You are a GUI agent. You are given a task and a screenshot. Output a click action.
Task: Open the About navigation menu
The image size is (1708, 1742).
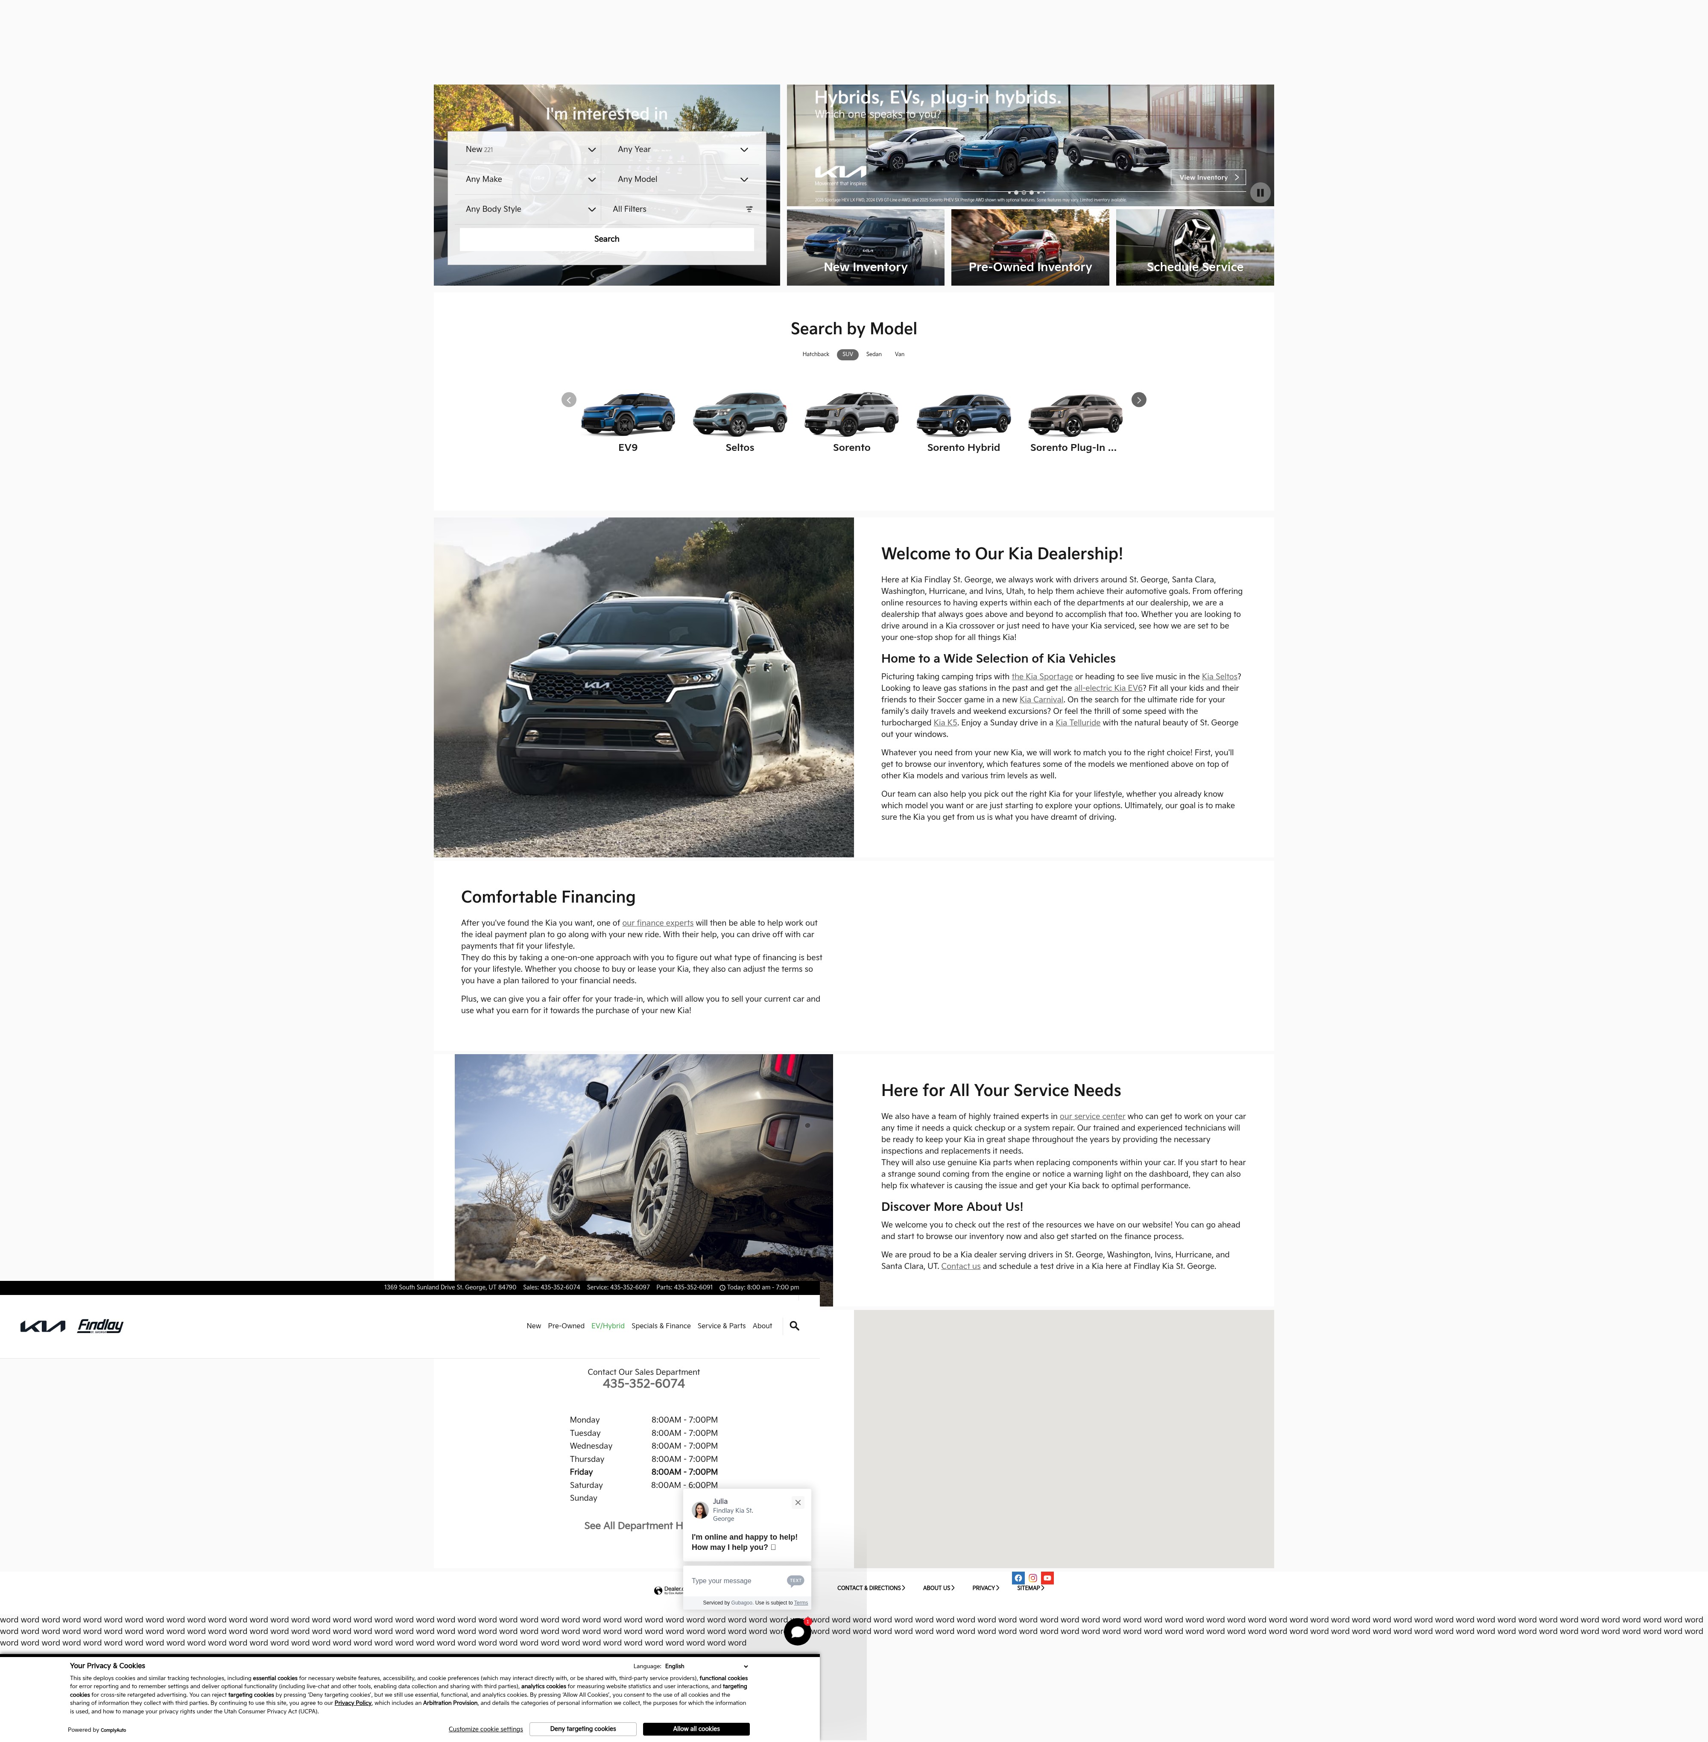coord(763,1326)
